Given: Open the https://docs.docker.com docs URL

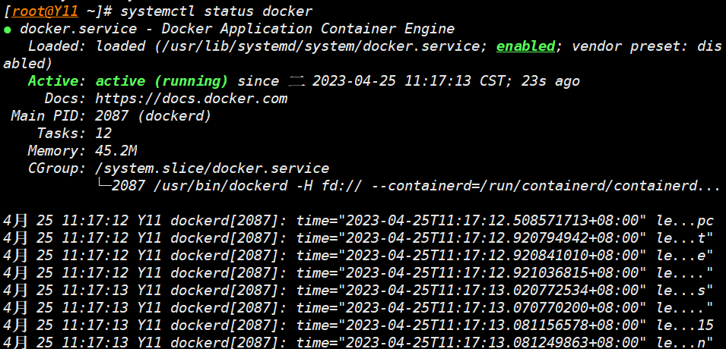Looking at the screenshot, I should [x=202, y=99].
